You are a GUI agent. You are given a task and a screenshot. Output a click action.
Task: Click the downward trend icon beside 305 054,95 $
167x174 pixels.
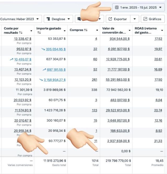coord(43,49)
